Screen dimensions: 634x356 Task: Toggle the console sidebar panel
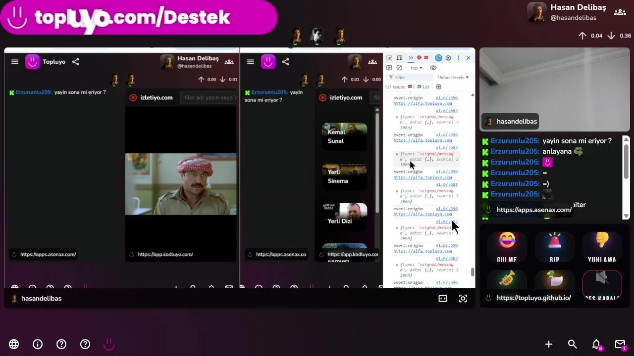(x=389, y=68)
